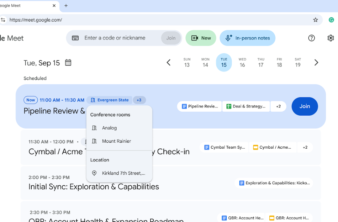Go to previous week with left chevron

coord(169,63)
